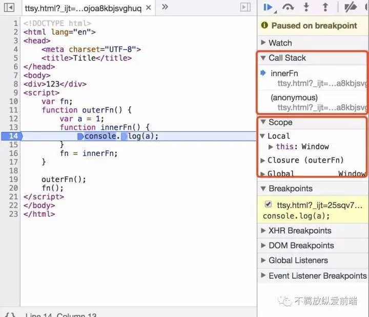Viewport: 369px width, 317px height.
Task: Click line number 13 in gutter
Action: click(x=13, y=127)
